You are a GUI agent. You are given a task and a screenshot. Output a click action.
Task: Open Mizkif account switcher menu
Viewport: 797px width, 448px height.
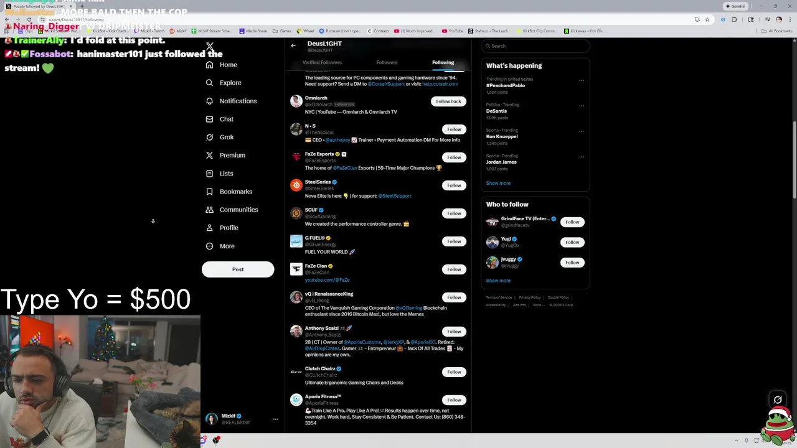[x=275, y=419]
